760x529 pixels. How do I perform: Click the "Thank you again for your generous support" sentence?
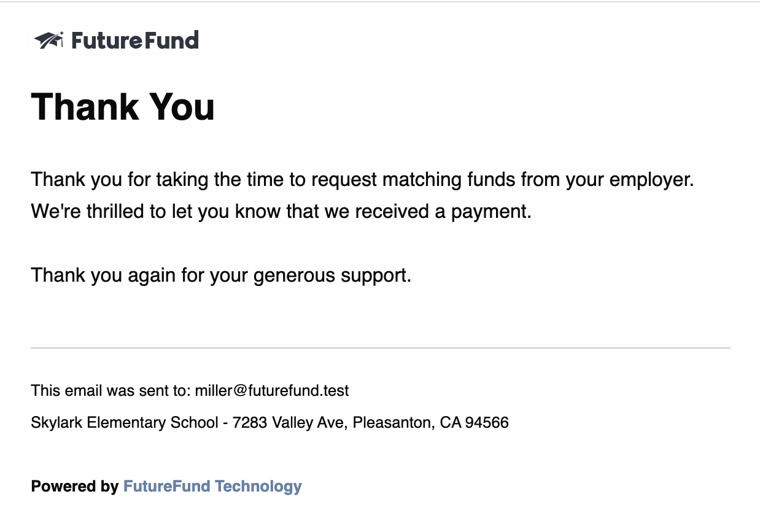pos(221,275)
